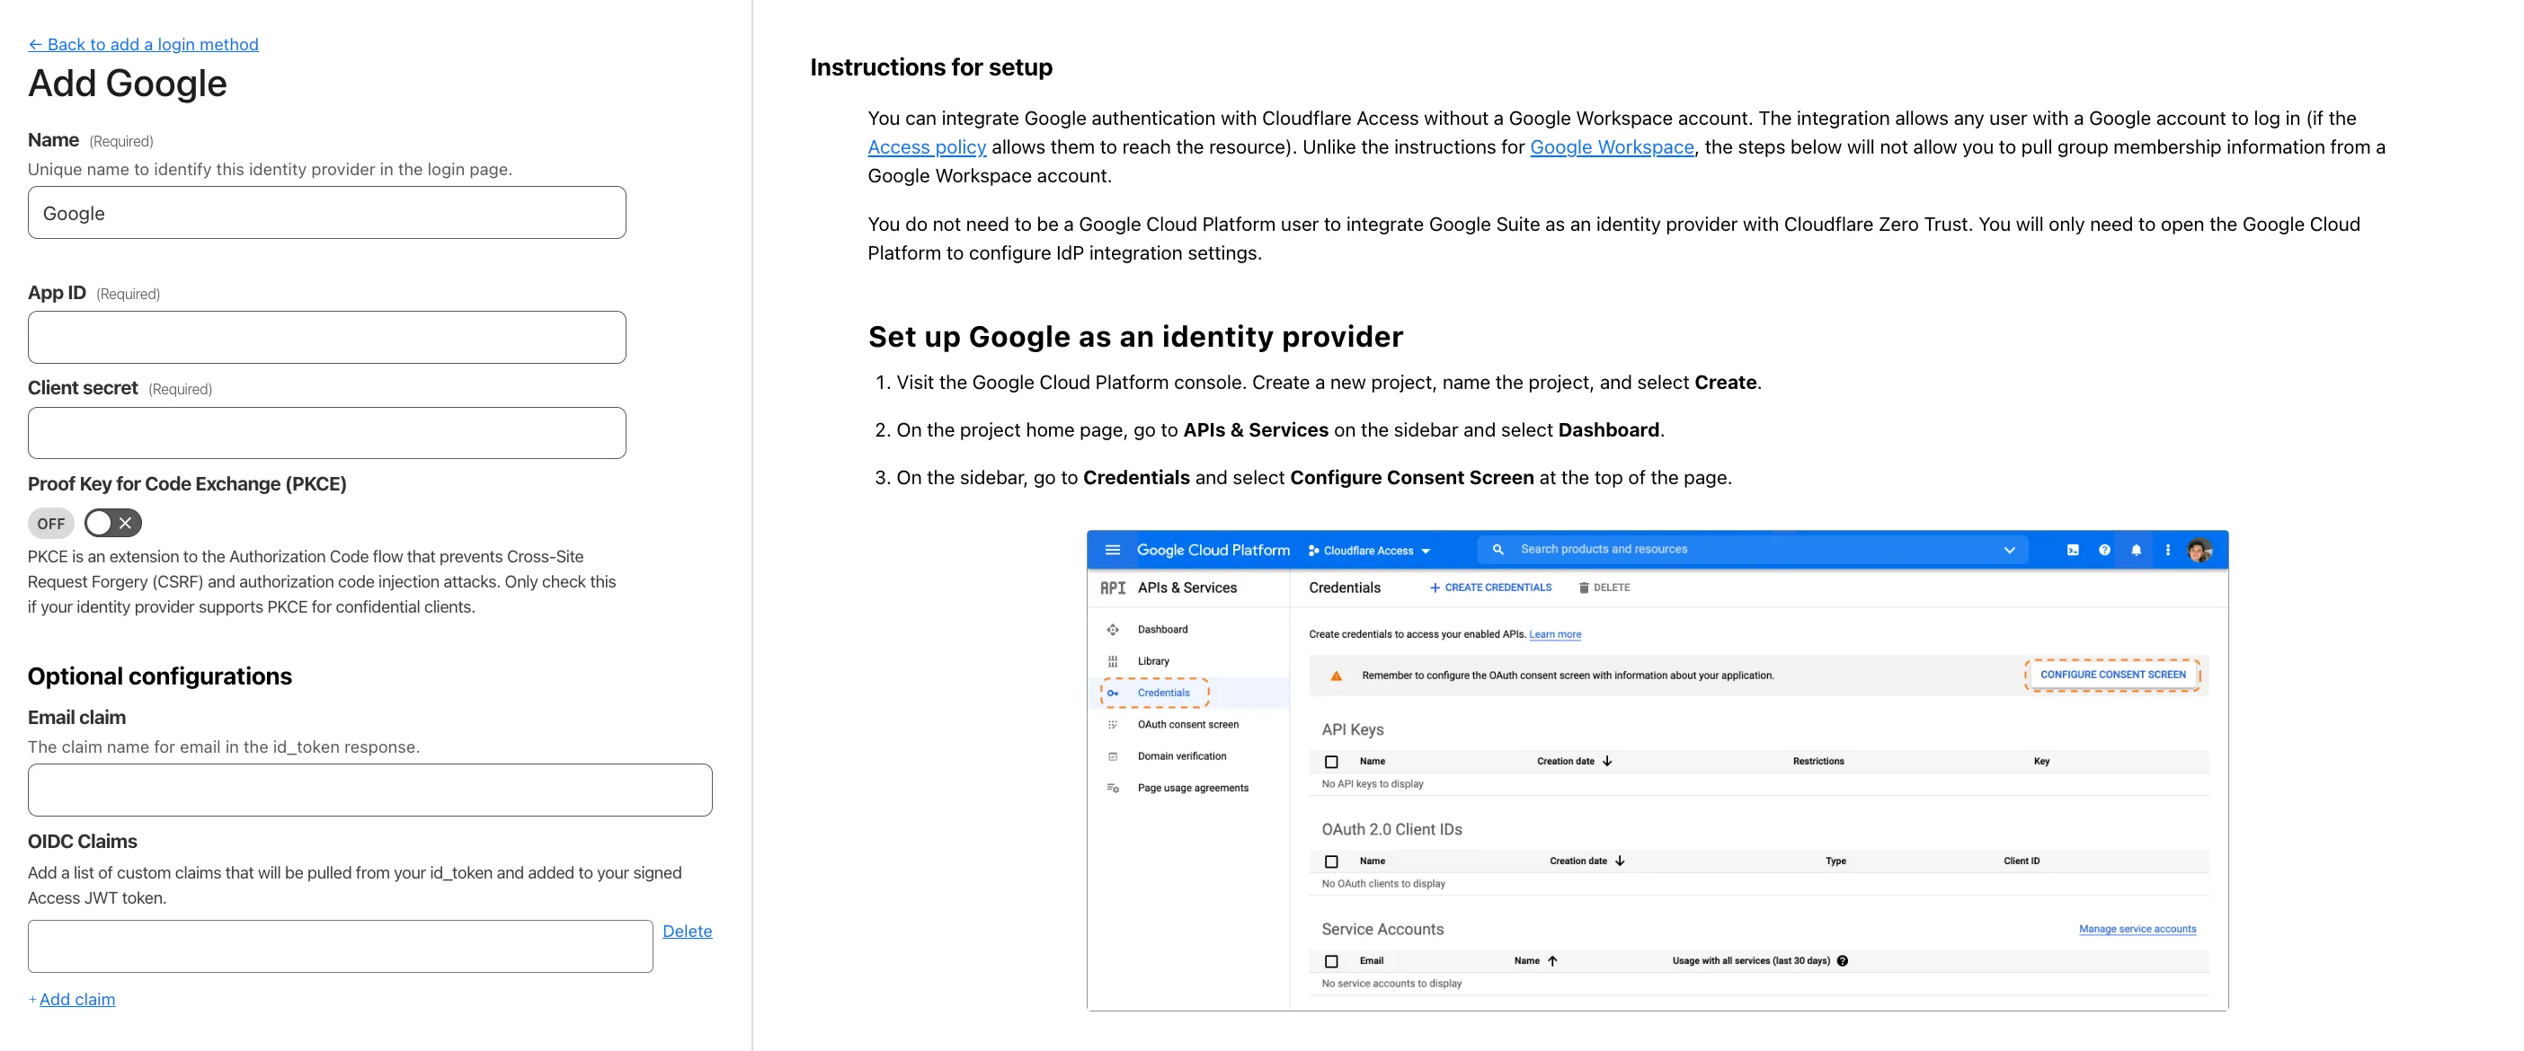Viewport: 2524px width, 1051px height.
Task: Click the user avatar in the header
Action: click(x=2199, y=550)
